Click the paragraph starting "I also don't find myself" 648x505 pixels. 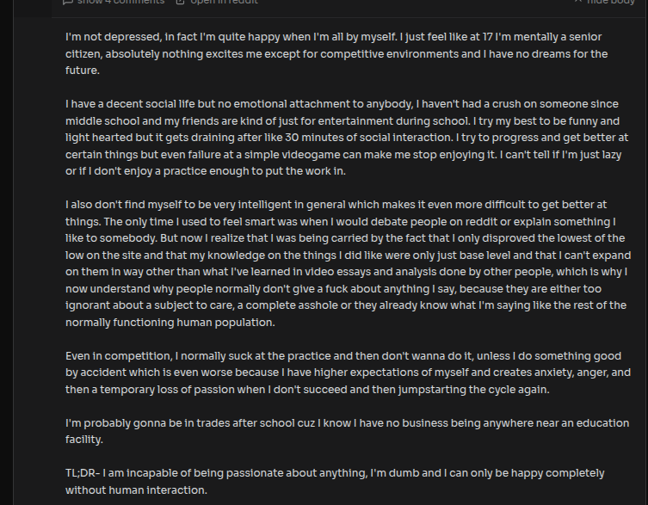[x=348, y=263]
